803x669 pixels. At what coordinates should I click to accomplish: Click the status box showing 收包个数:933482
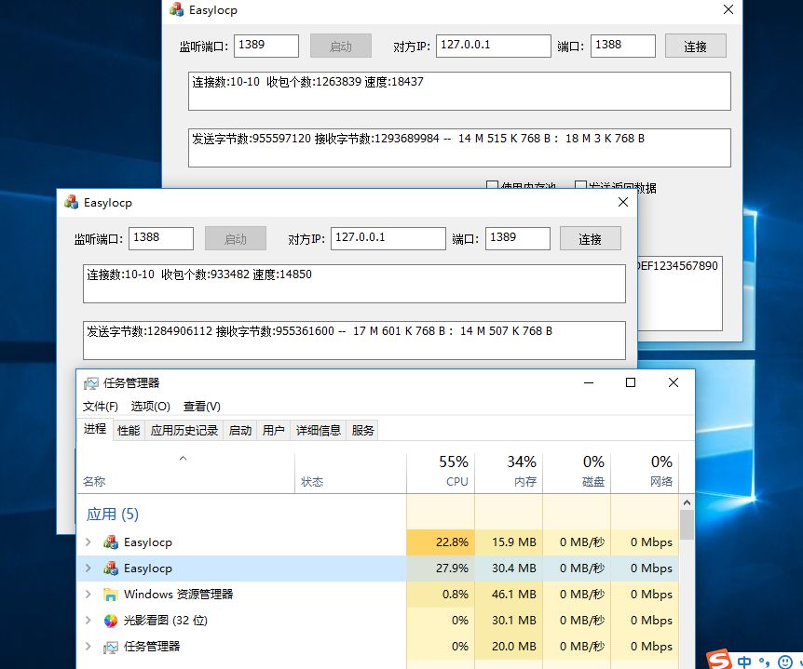pos(354,284)
